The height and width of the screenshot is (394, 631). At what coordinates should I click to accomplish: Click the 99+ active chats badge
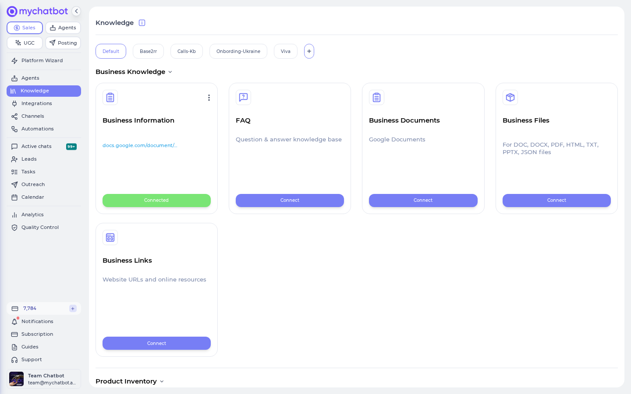(71, 147)
